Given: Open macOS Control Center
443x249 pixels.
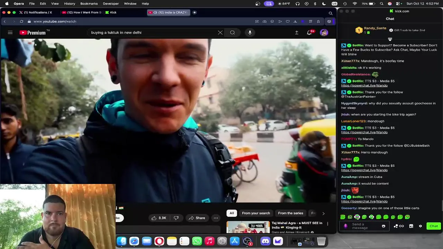Looking at the screenshot, I should pos(398,3).
